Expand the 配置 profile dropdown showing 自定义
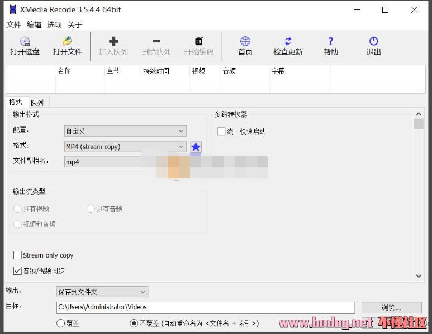Viewport: 432px width, 334px height. point(125,131)
